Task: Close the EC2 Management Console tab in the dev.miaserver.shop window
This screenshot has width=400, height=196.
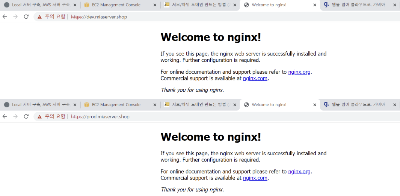Action: (155, 5)
